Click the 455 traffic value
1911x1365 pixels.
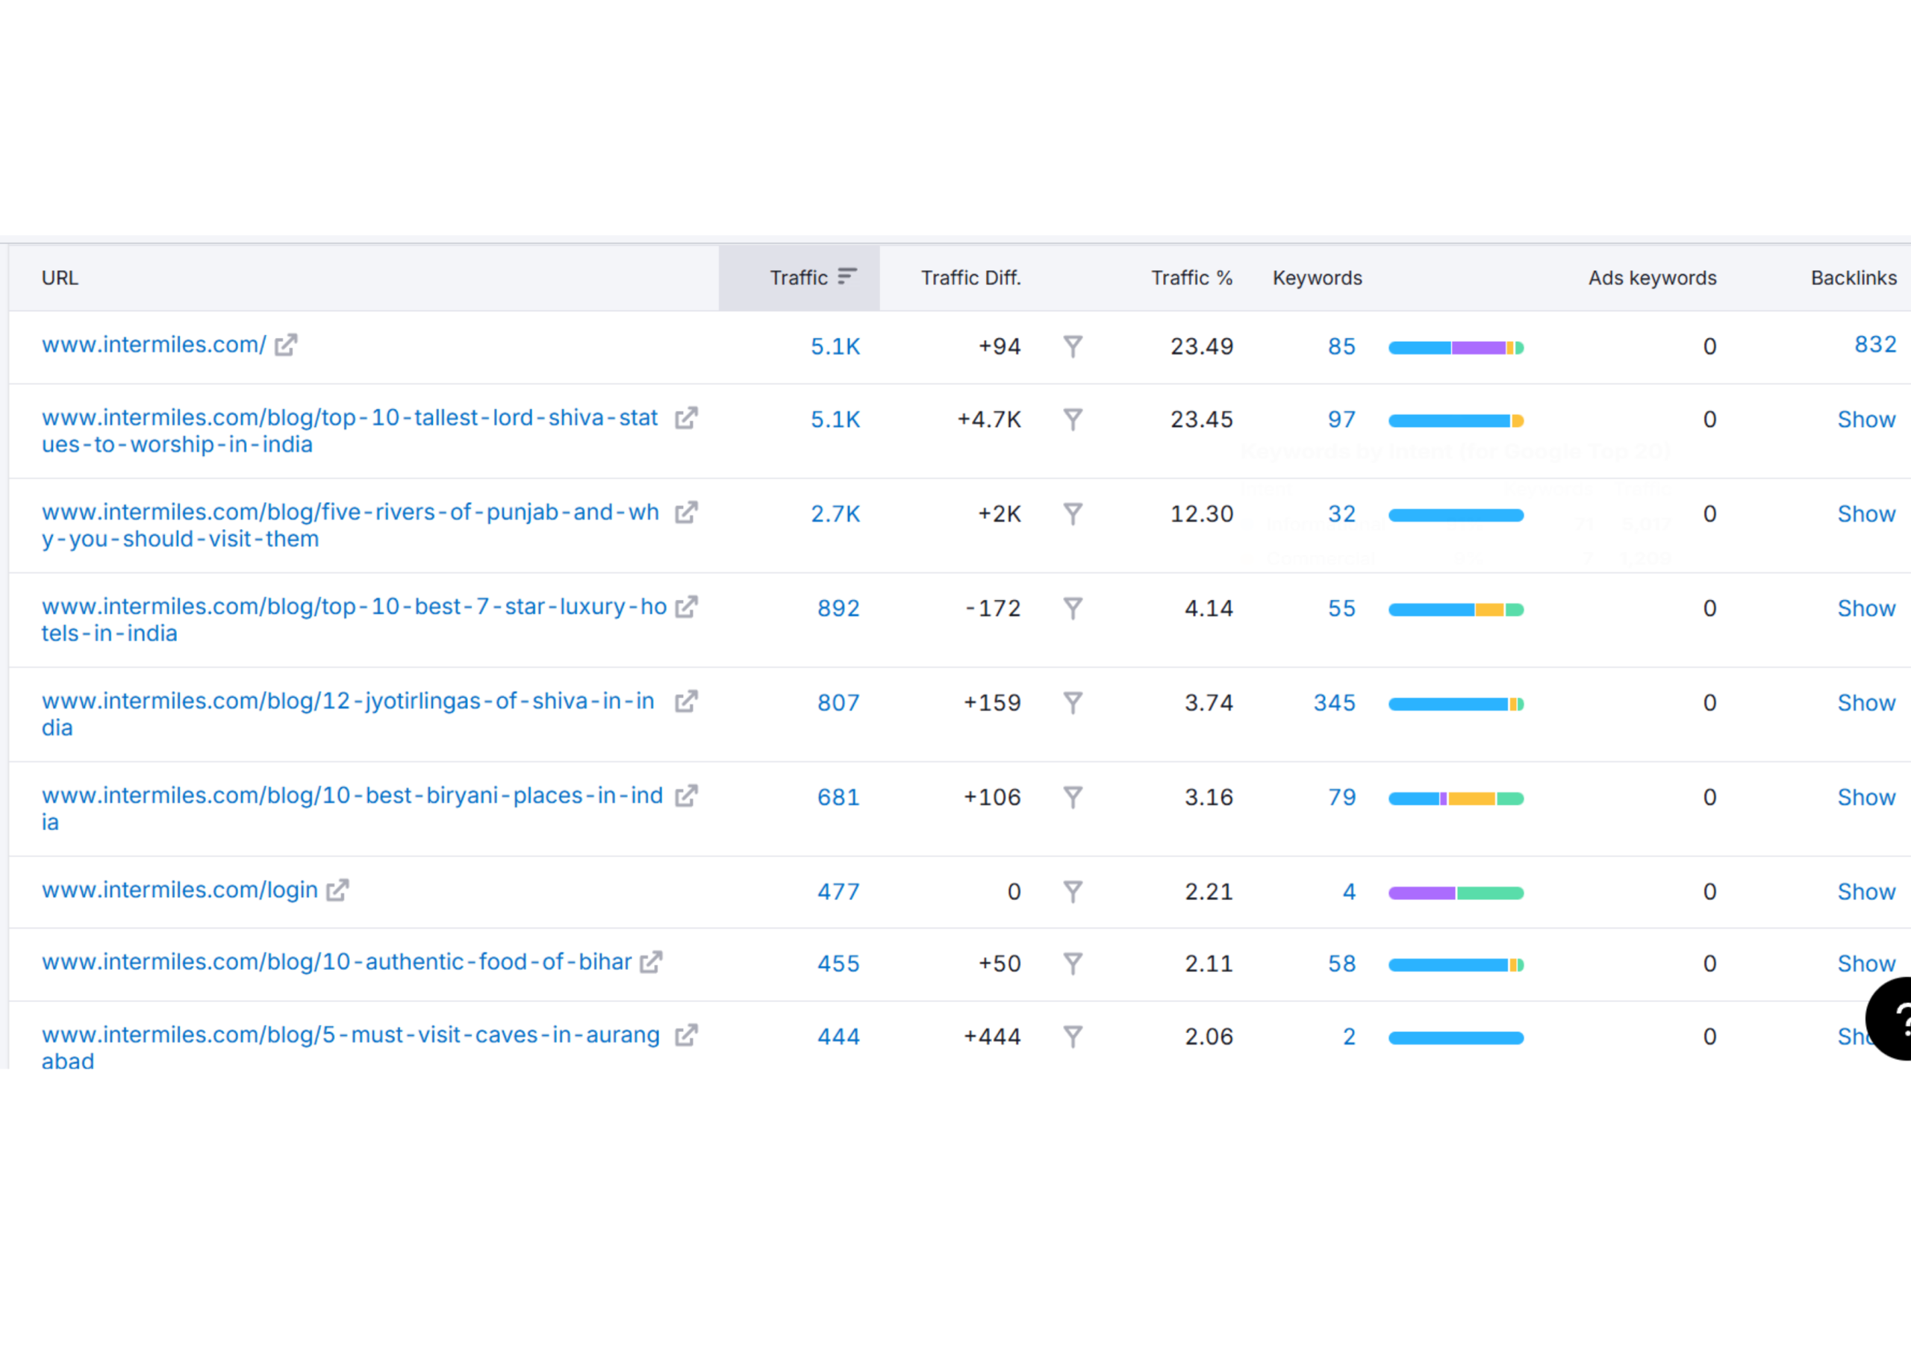click(838, 963)
